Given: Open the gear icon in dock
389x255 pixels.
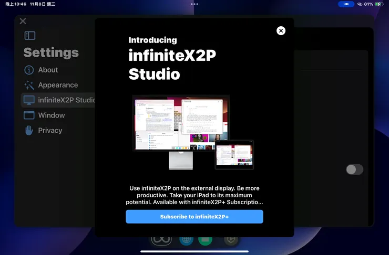Looking at the screenshot, I should 231,240.
